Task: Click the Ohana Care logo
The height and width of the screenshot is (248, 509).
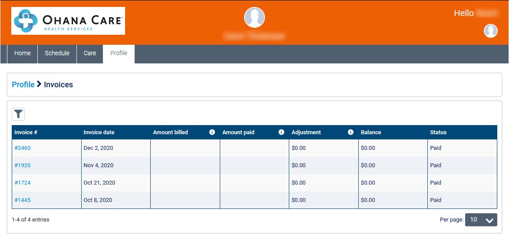Action: coord(68,21)
